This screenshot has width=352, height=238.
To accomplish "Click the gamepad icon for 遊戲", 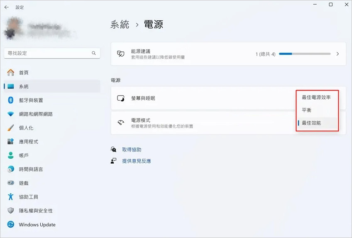I will point(10,183).
